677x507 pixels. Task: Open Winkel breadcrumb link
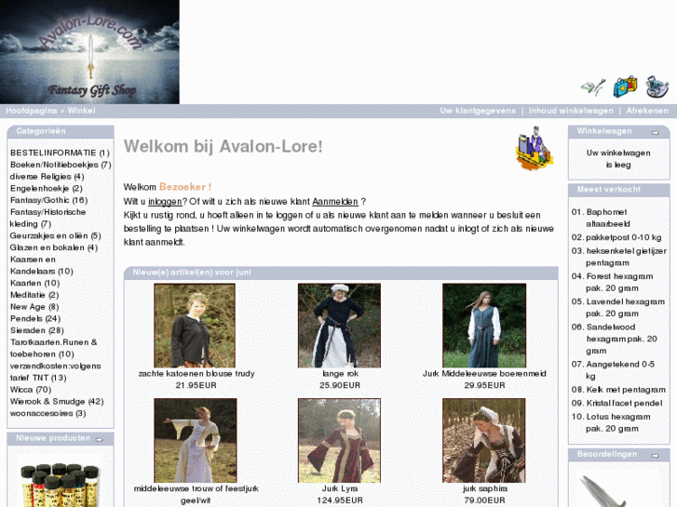coord(81,111)
